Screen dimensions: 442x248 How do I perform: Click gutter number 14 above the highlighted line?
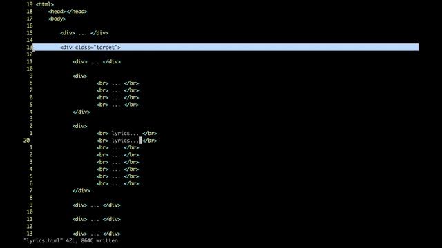coord(30,40)
